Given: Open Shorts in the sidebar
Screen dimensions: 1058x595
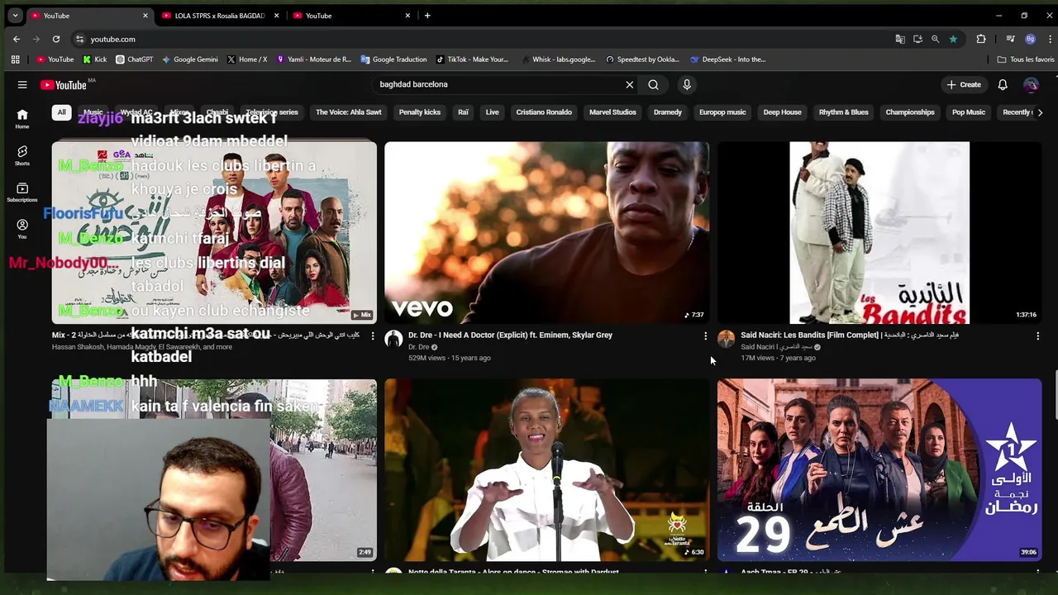Looking at the screenshot, I should pos(22,155).
